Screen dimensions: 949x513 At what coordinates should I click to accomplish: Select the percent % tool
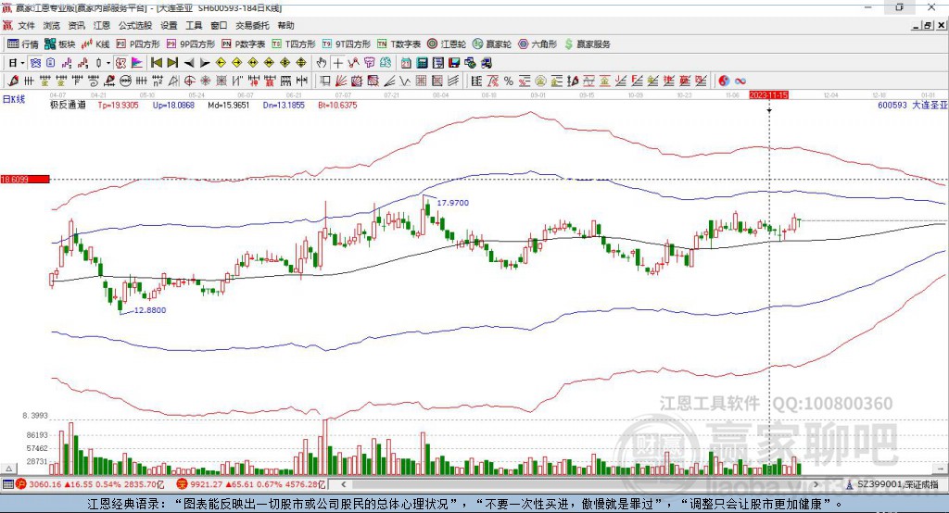pyautogui.click(x=509, y=81)
